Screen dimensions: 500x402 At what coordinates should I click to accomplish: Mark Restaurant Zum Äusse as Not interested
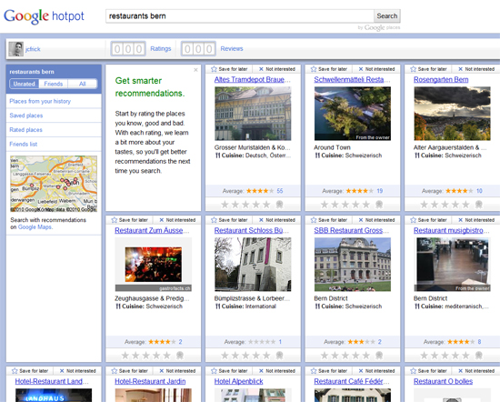click(x=177, y=220)
